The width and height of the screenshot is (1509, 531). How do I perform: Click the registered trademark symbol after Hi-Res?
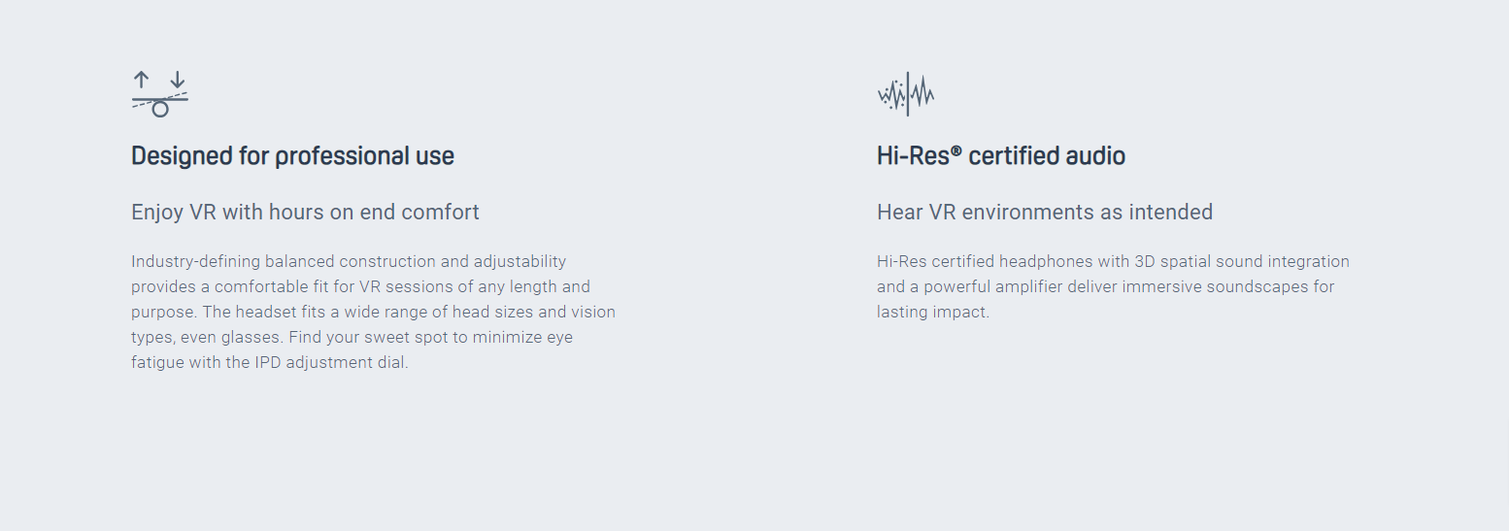[956, 150]
